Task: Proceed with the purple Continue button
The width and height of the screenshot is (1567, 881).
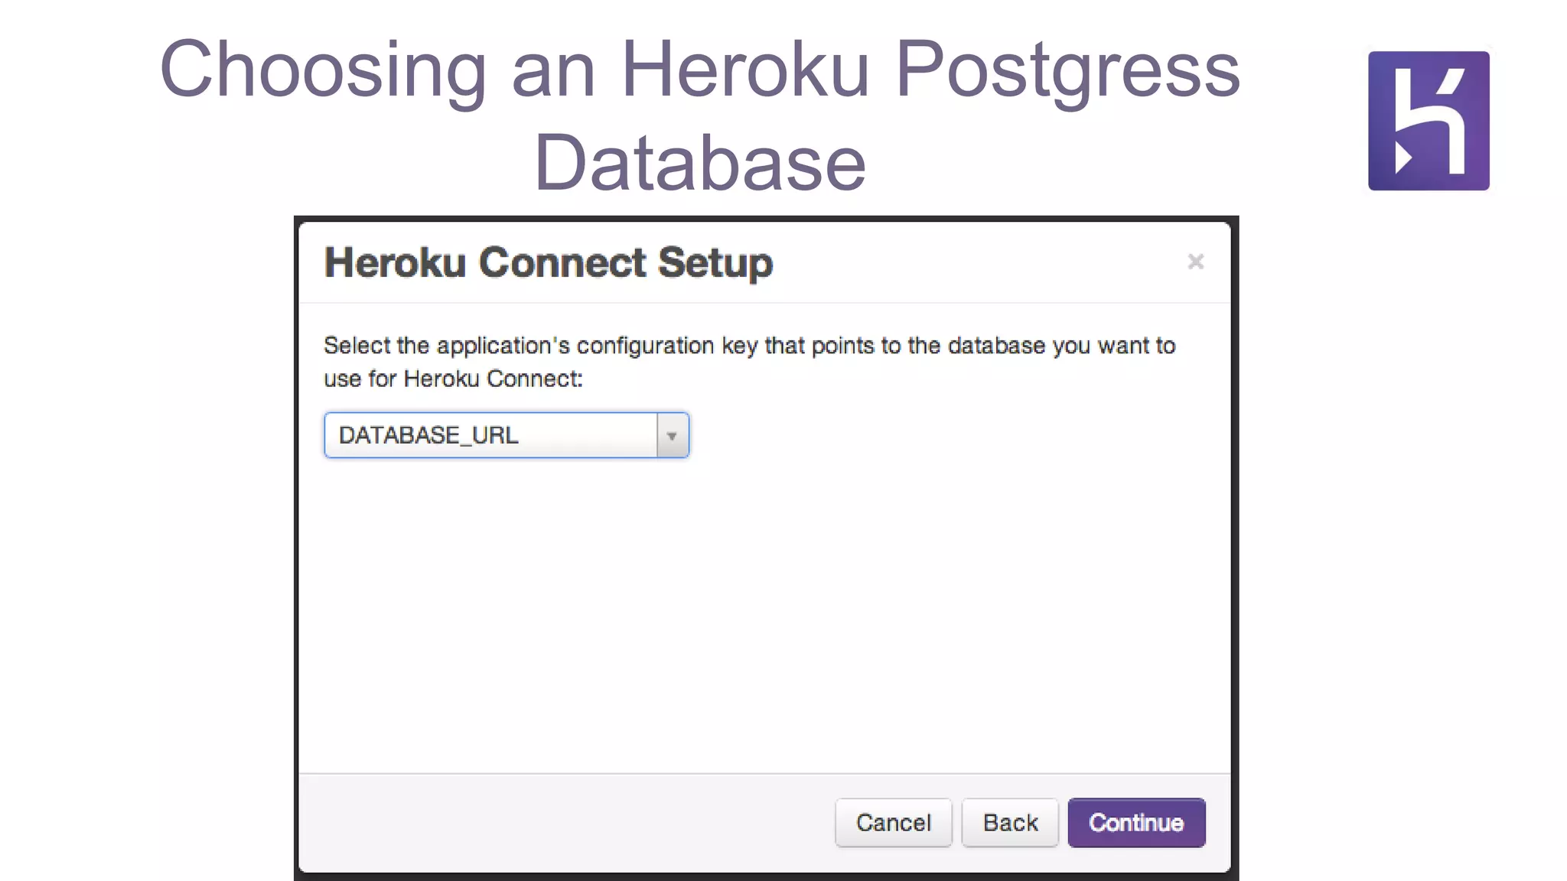Action: point(1136,823)
